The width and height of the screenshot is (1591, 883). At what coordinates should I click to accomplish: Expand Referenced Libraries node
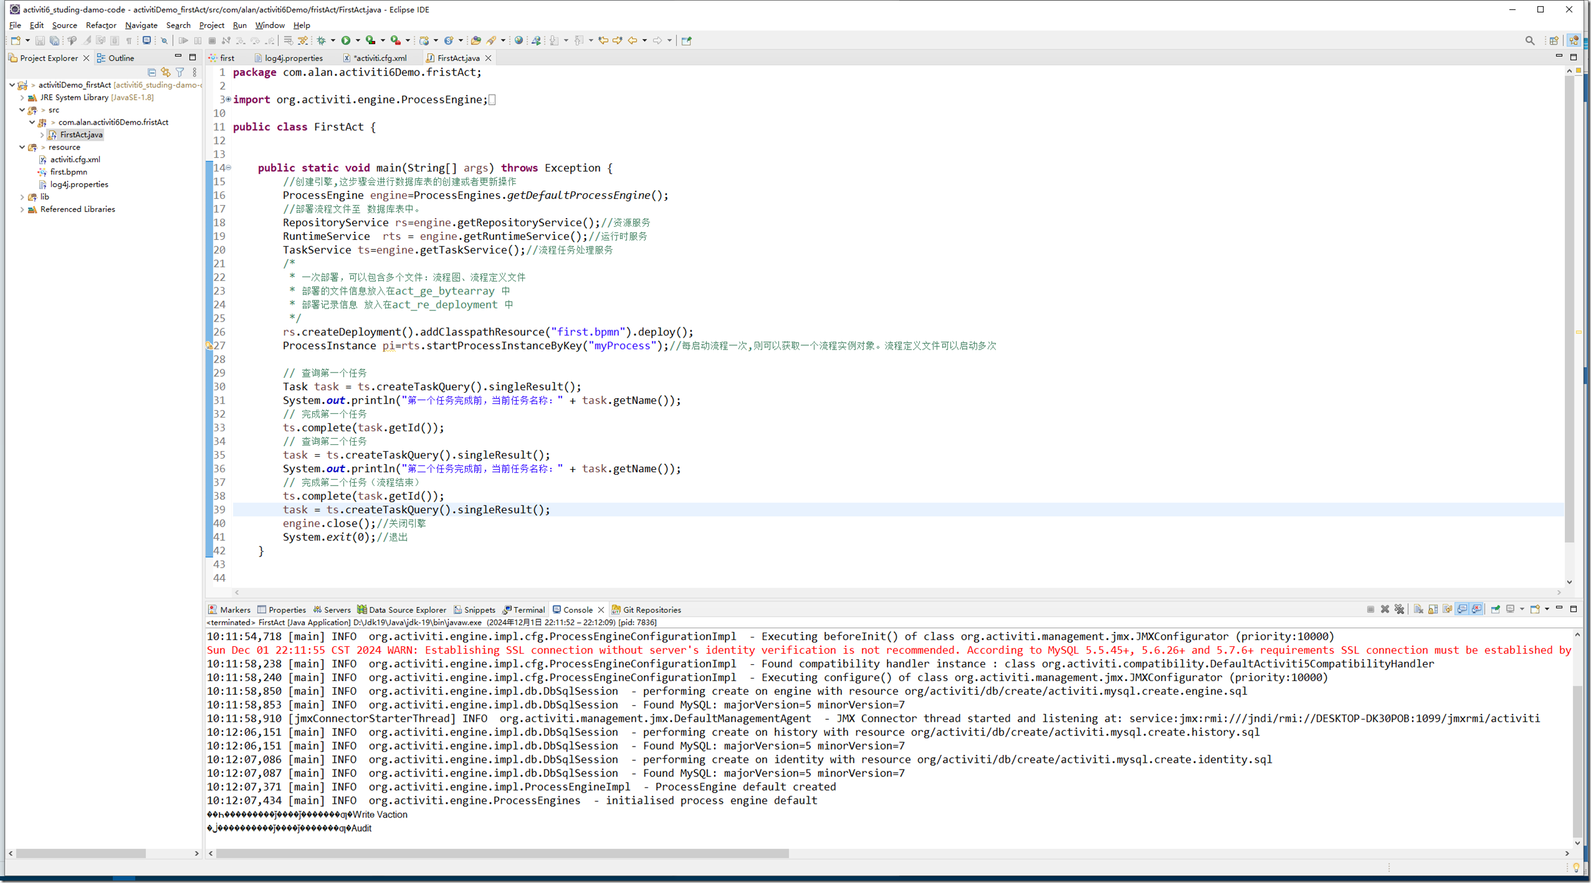[x=22, y=209]
